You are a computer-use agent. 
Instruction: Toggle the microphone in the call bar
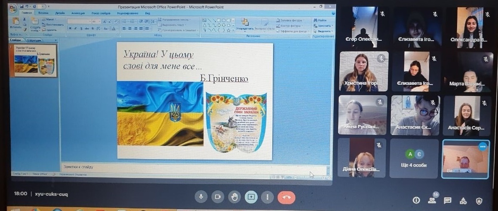pyautogui.click(x=200, y=197)
